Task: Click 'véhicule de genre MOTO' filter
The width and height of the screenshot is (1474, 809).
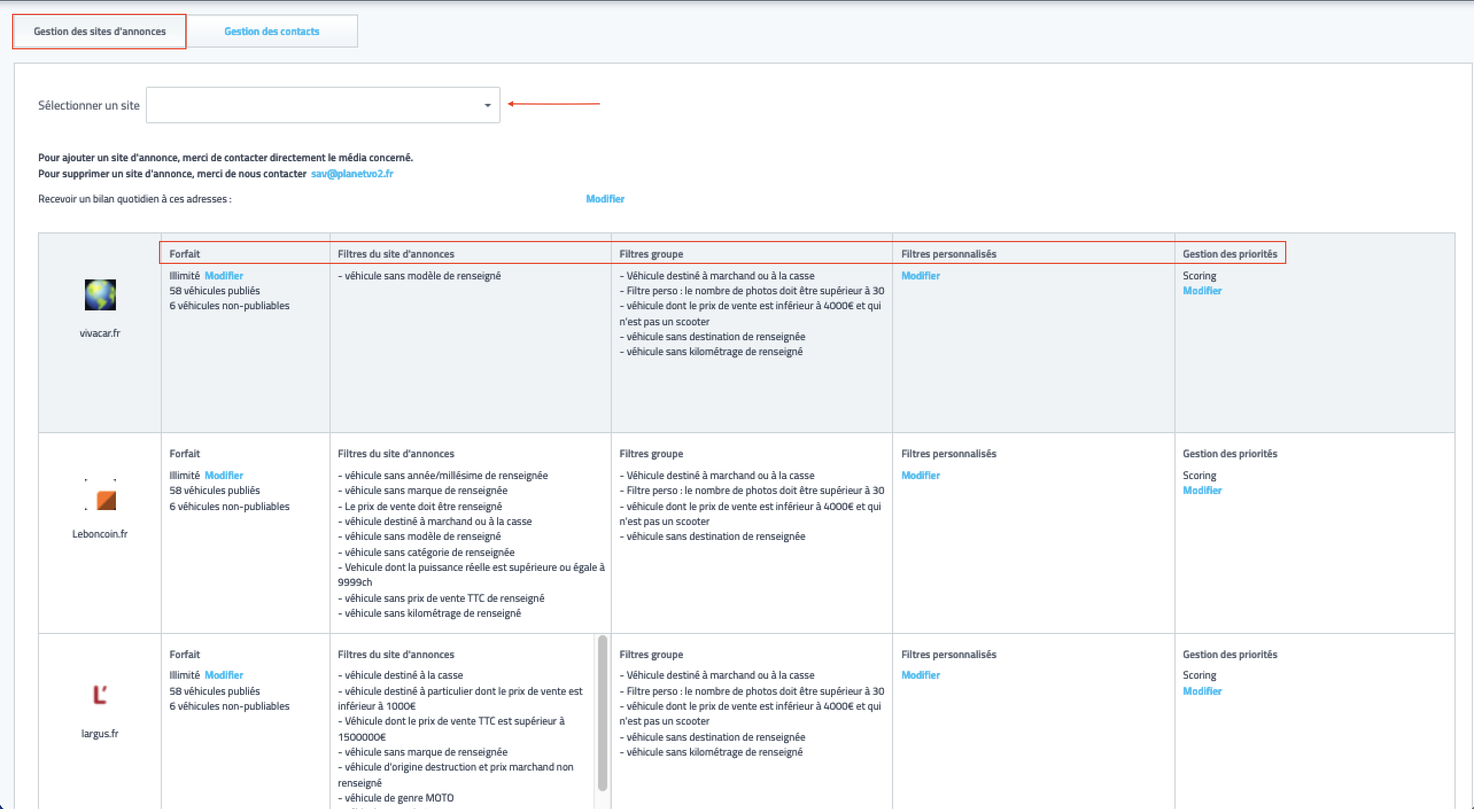Action: [396, 798]
